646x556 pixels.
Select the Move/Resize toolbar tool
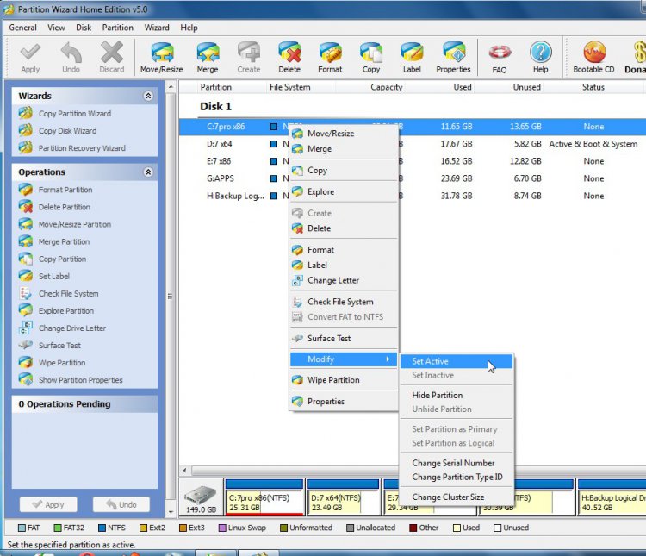[162, 58]
